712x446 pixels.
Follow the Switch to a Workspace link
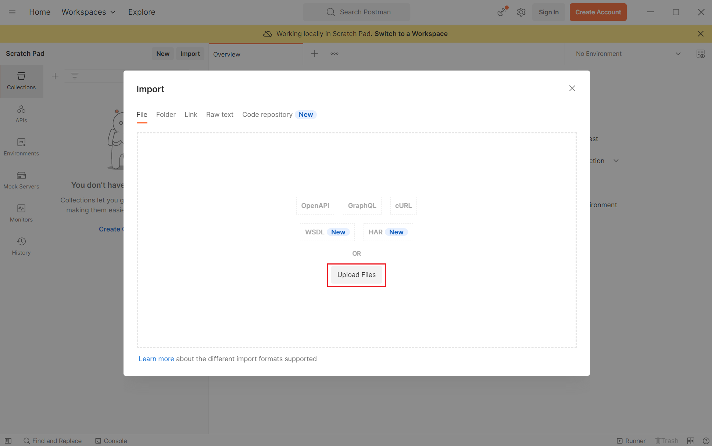click(x=411, y=34)
